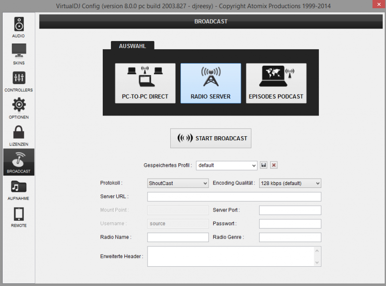Open the Audio settings section
This screenshot has height=286, width=386.
tap(19, 27)
